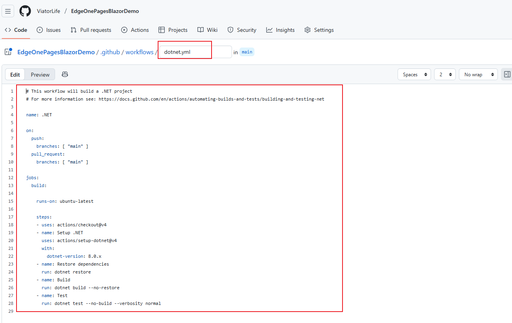
Task: Click 'runs-on: ubuntu-latest' text
Action: pos(65,201)
